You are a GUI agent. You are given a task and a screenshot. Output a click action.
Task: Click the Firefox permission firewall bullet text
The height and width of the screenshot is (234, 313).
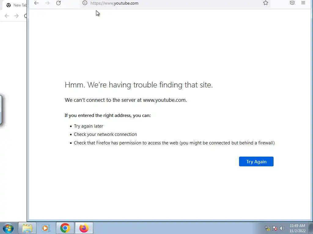[174, 143]
